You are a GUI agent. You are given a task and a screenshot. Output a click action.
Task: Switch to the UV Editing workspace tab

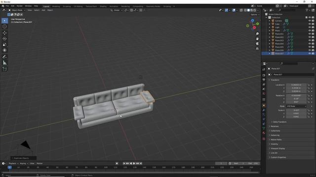[78, 6]
